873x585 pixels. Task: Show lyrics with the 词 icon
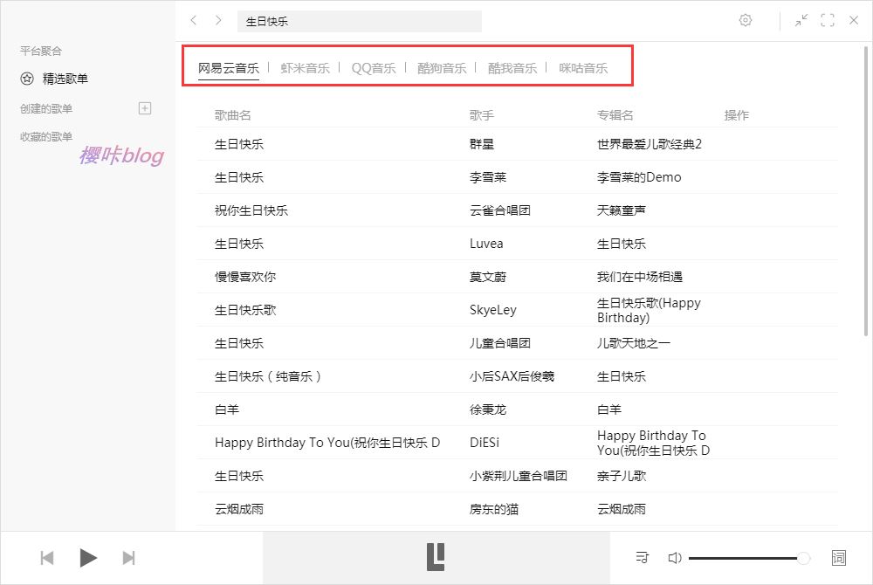(x=838, y=558)
